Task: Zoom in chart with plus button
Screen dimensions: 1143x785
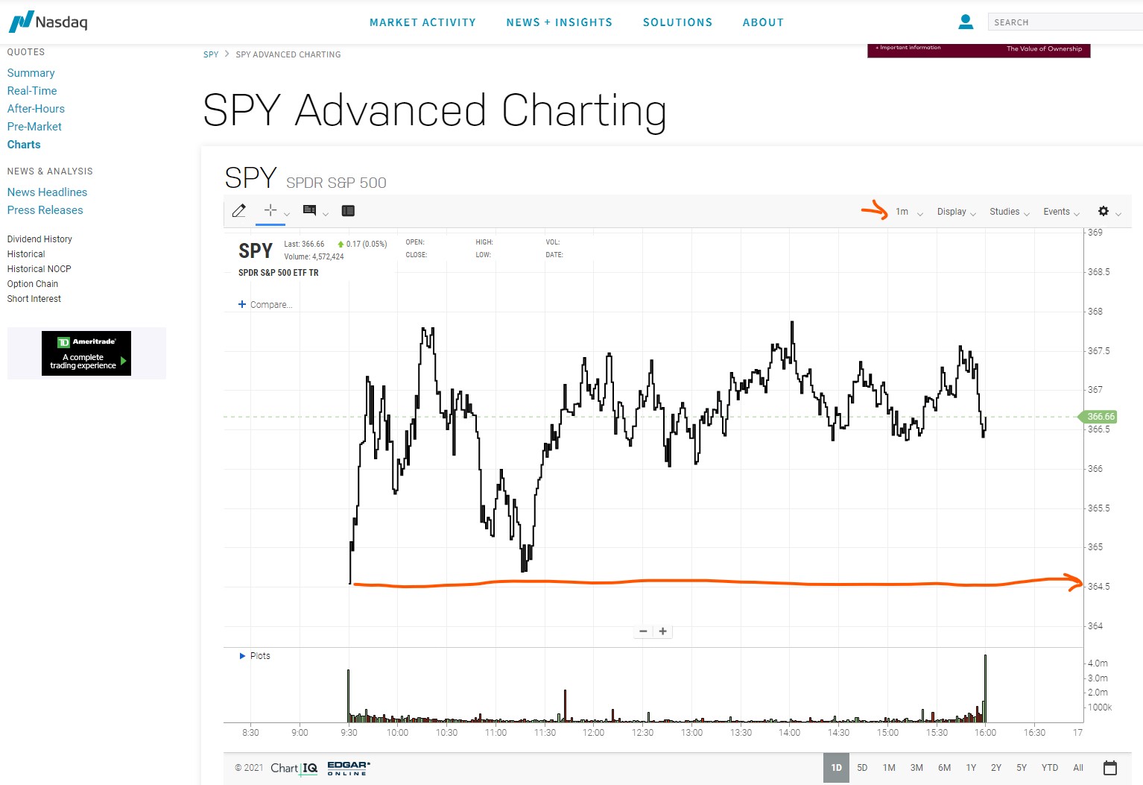Action: 663,631
